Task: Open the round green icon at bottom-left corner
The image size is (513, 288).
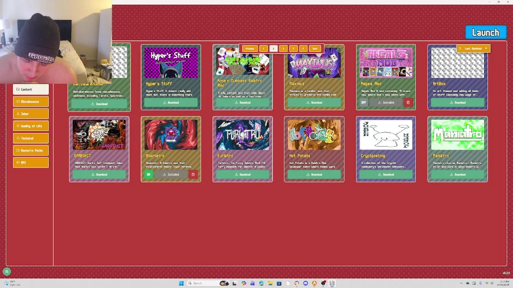Action: [x=6, y=272]
